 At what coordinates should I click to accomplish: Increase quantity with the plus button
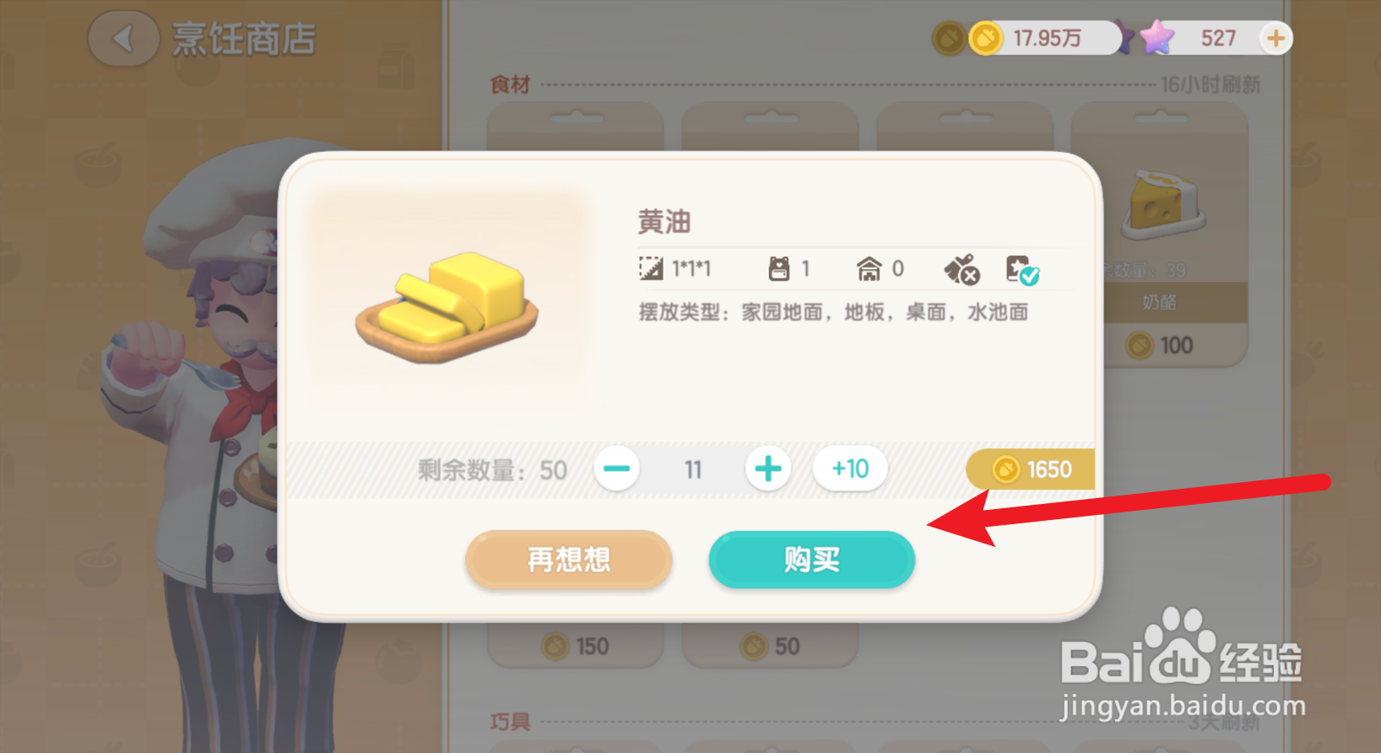coord(768,469)
